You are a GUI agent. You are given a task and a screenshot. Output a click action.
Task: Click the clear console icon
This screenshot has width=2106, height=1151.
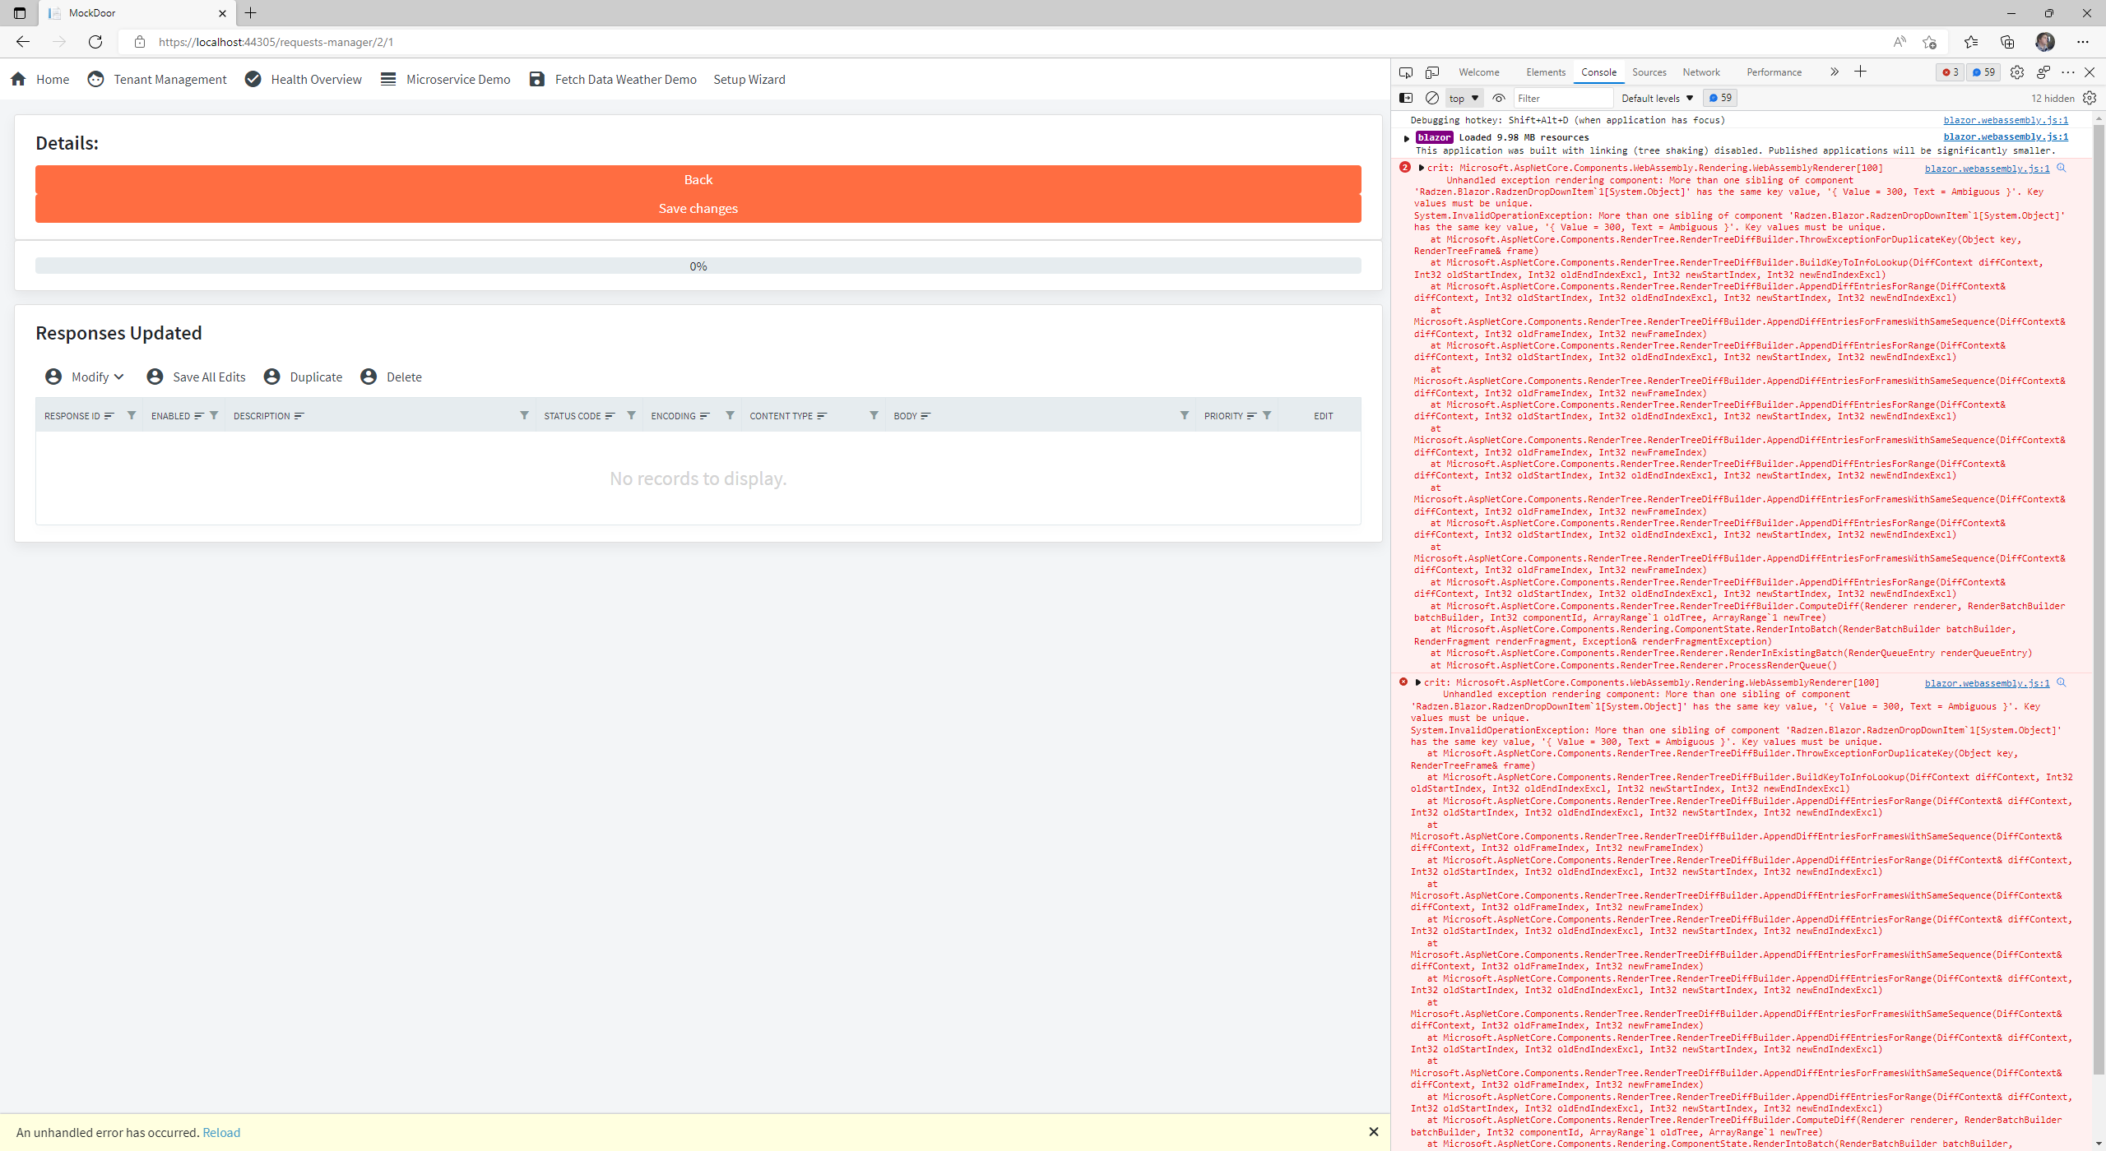(1431, 98)
